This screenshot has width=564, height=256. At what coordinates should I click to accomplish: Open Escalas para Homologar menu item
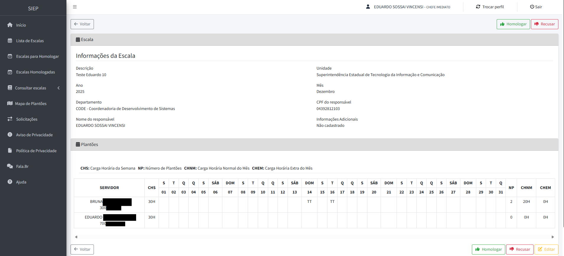tap(37, 56)
